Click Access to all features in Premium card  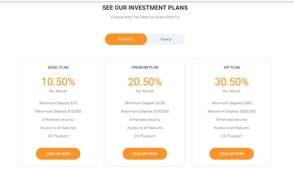click(x=145, y=128)
